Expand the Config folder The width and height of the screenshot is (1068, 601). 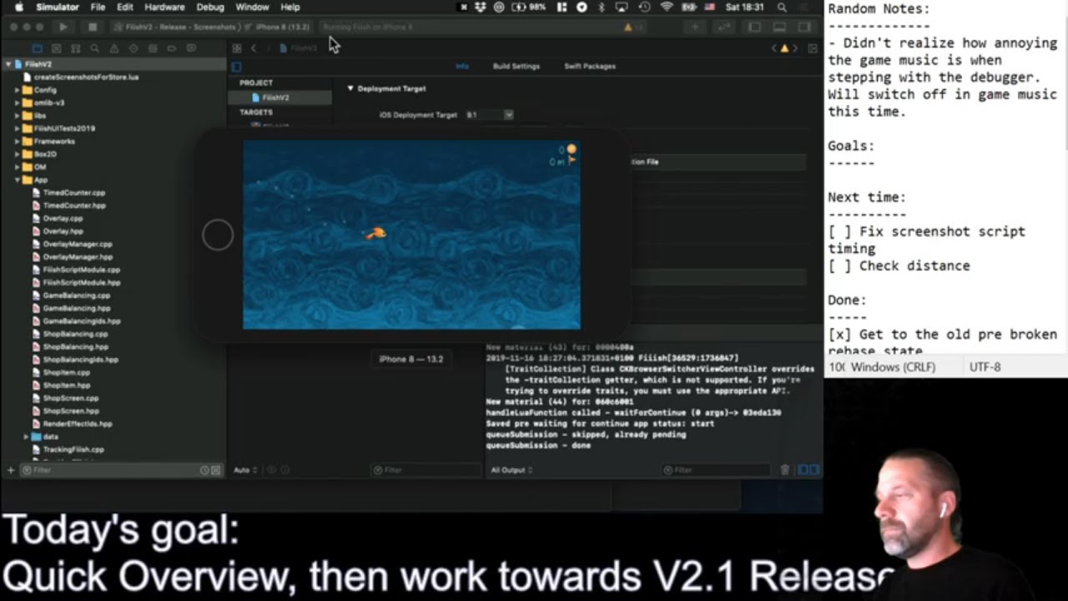(x=18, y=90)
